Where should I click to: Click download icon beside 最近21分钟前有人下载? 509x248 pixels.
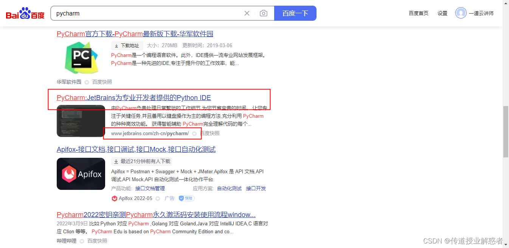[x=116, y=161]
